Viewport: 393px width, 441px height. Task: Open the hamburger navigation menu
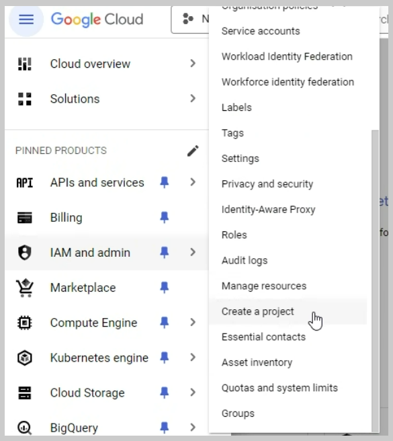pos(26,19)
